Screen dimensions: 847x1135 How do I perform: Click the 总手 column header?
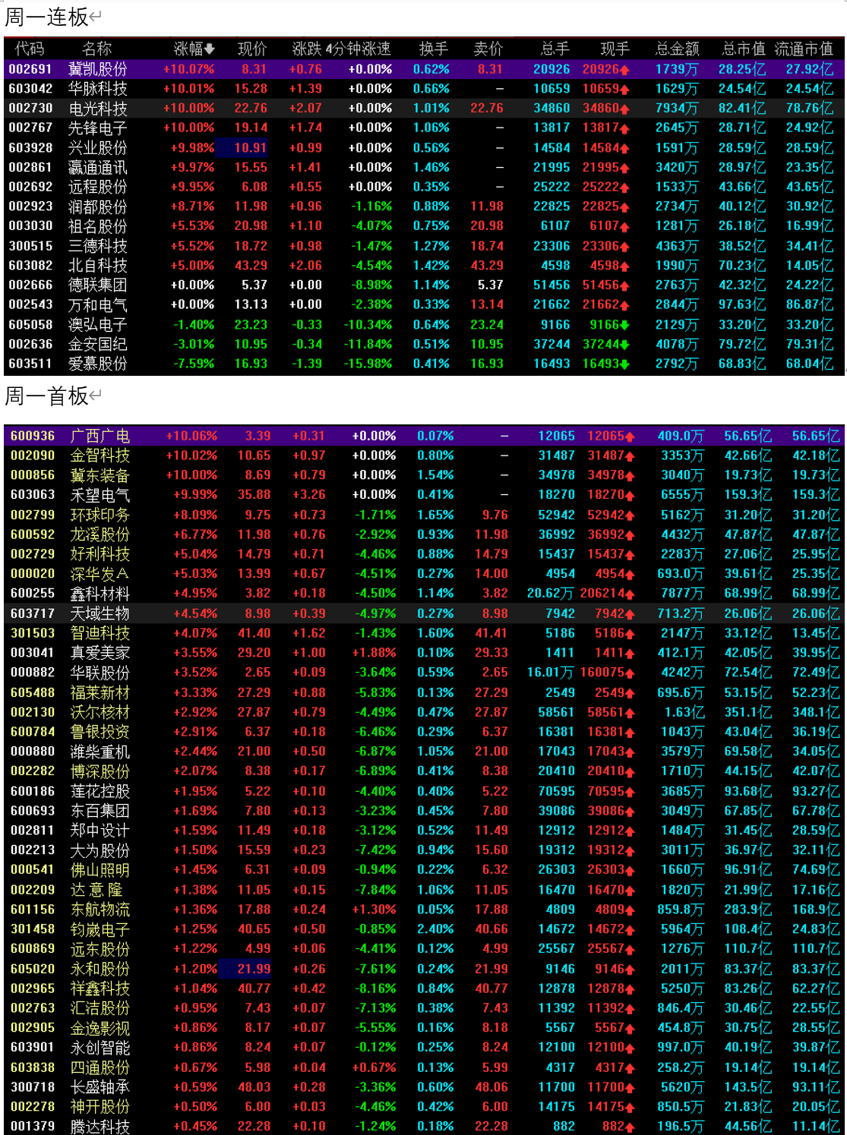(555, 49)
